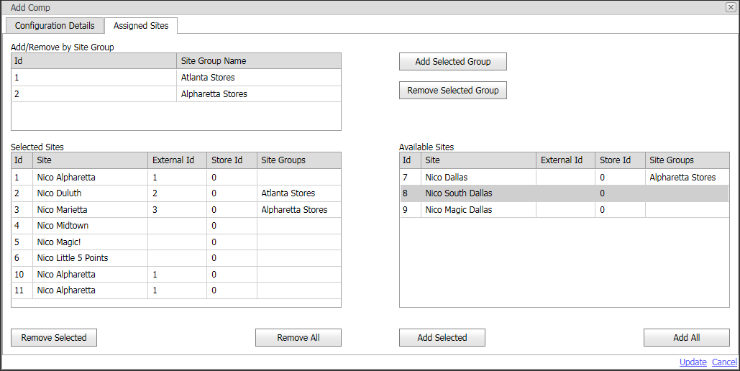Select Nico Magic Dallas in Available Sites
This screenshot has width=740, height=371.
[x=565, y=209]
